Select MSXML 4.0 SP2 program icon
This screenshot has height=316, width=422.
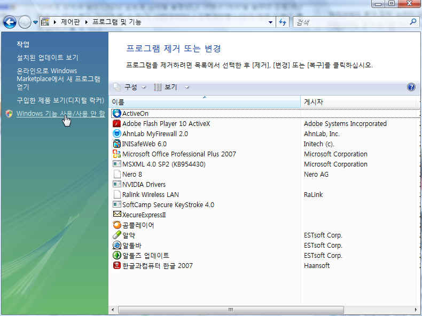click(x=116, y=164)
